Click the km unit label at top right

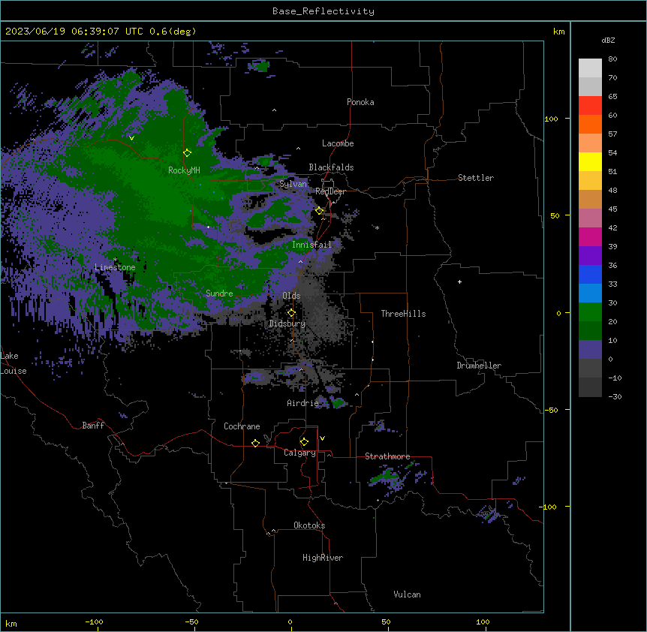pyautogui.click(x=558, y=32)
